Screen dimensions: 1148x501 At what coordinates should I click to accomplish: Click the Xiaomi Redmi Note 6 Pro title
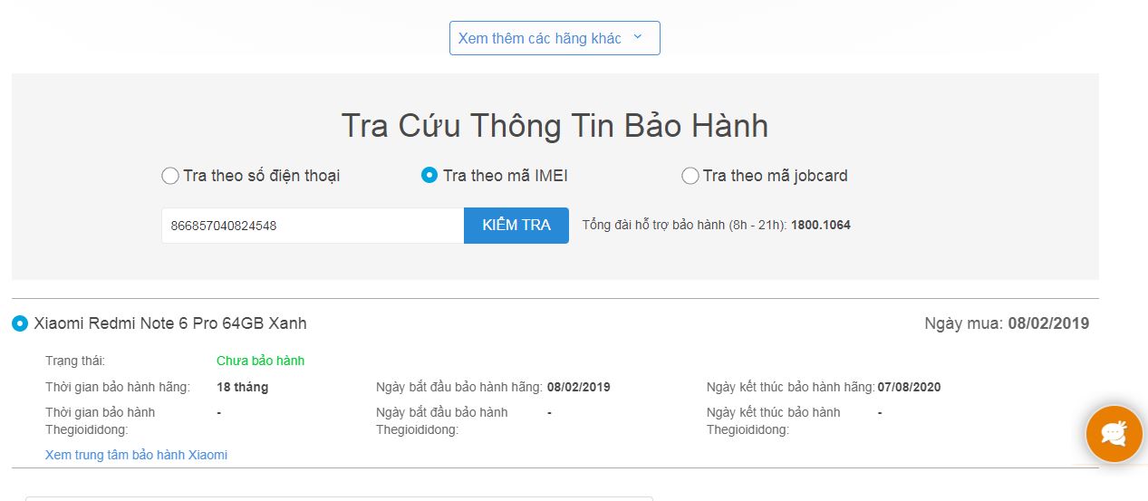click(170, 323)
